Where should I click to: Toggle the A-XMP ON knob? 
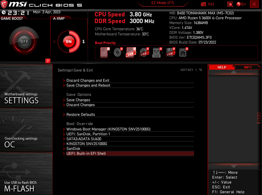point(69,42)
